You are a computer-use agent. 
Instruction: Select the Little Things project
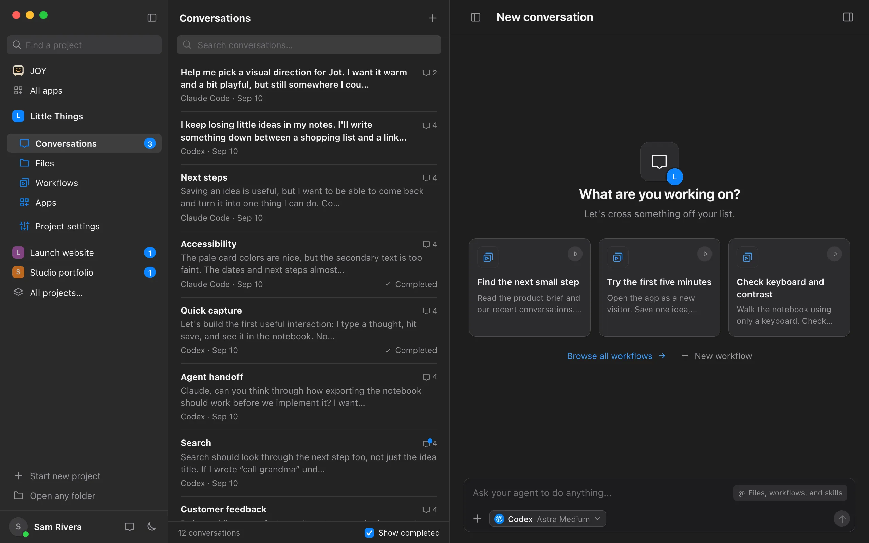click(x=84, y=116)
